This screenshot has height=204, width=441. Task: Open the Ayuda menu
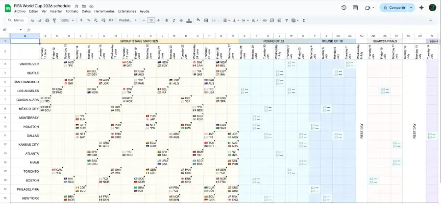(145, 12)
